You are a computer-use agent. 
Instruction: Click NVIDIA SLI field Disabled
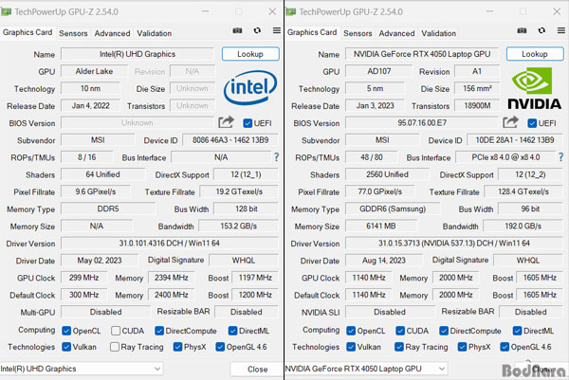390,312
